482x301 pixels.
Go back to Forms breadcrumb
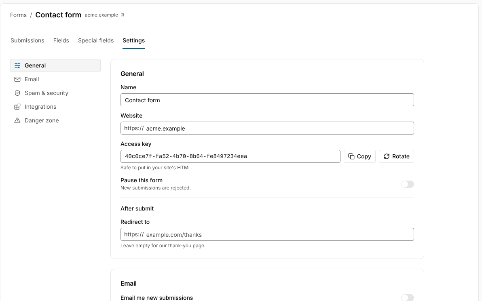click(19, 15)
